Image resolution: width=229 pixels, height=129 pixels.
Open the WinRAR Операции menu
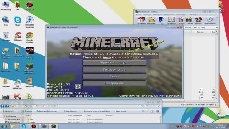[x=157, y=15]
